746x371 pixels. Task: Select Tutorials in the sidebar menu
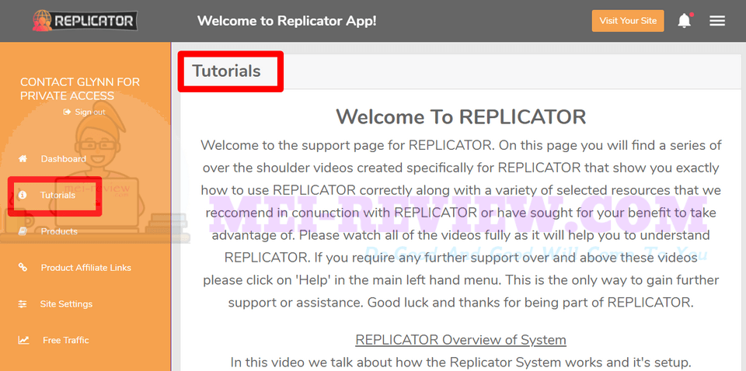[58, 196]
